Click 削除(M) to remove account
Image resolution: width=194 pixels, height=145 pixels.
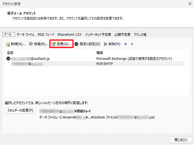pos(112,44)
